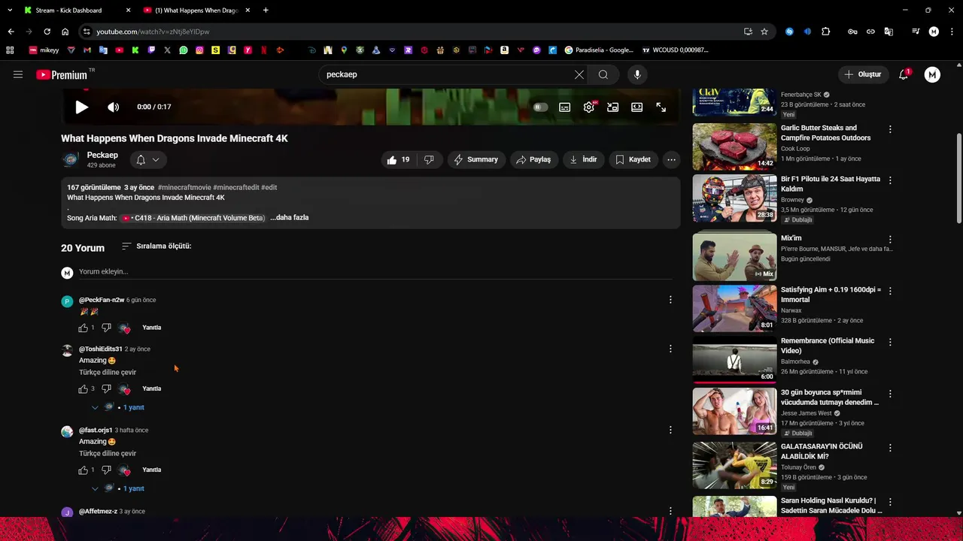The image size is (963, 541).
Task: Open the mikeyy bookmark
Action: pos(44,50)
